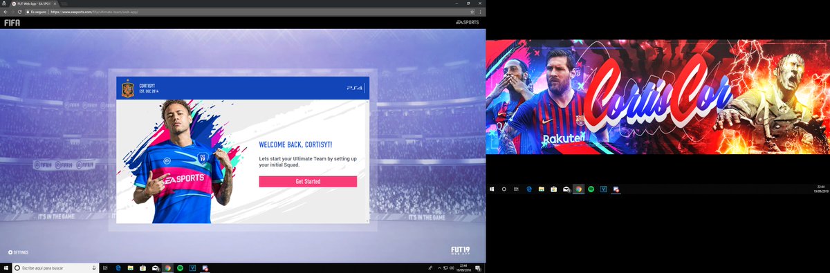Click the PS4 platform logo
This screenshot has width=830, height=273.
pyautogui.click(x=355, y=88)
